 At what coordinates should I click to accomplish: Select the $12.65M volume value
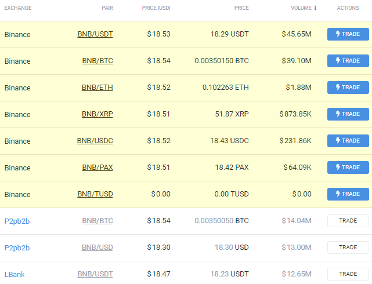pyautogui.click(x=297, y=274)
